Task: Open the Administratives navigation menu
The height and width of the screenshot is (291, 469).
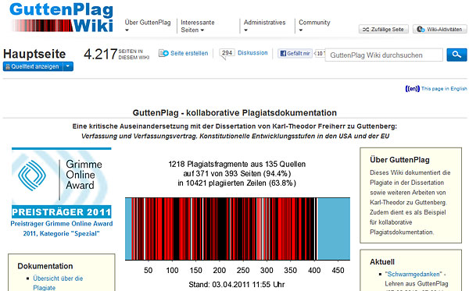Action: [264, 26]
